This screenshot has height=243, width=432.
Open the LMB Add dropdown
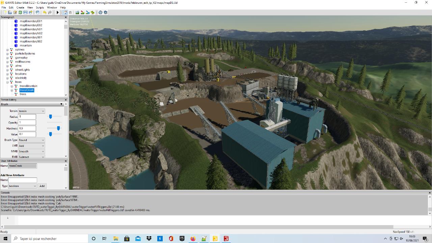[31, 146]
